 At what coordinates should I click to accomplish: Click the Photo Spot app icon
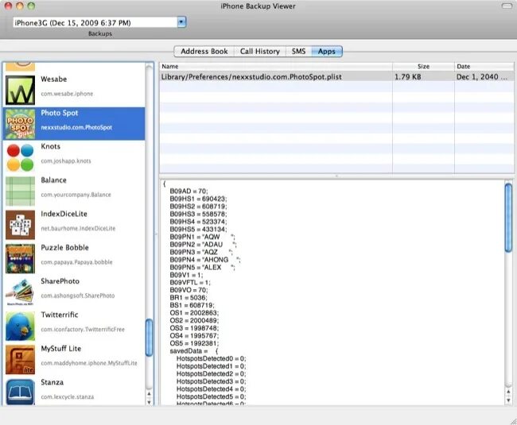(20, 124)
